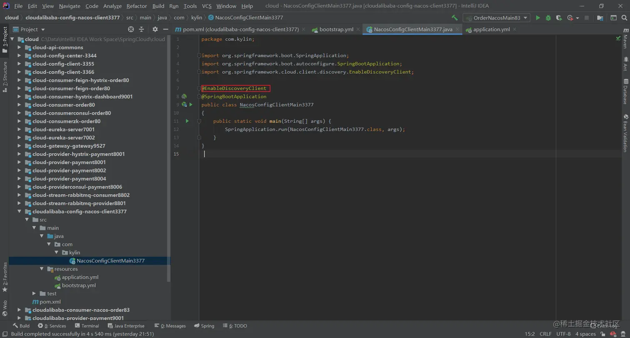Viewport: 630px width, 338px height.
Task: Start debugging with the green bug icon
Action: pos(548,18)
